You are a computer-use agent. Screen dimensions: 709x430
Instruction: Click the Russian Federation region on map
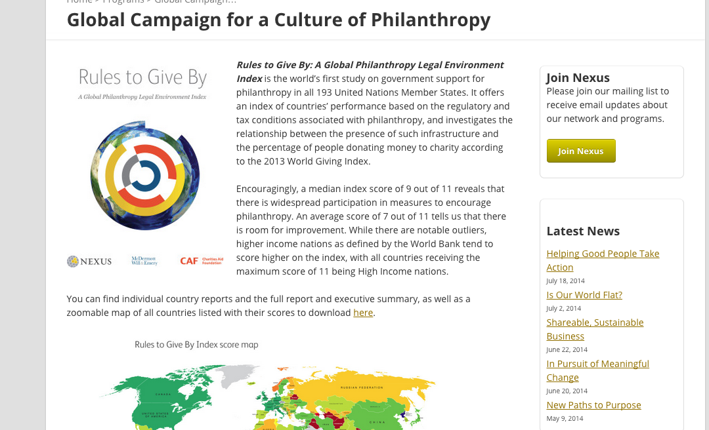(362, 387)
